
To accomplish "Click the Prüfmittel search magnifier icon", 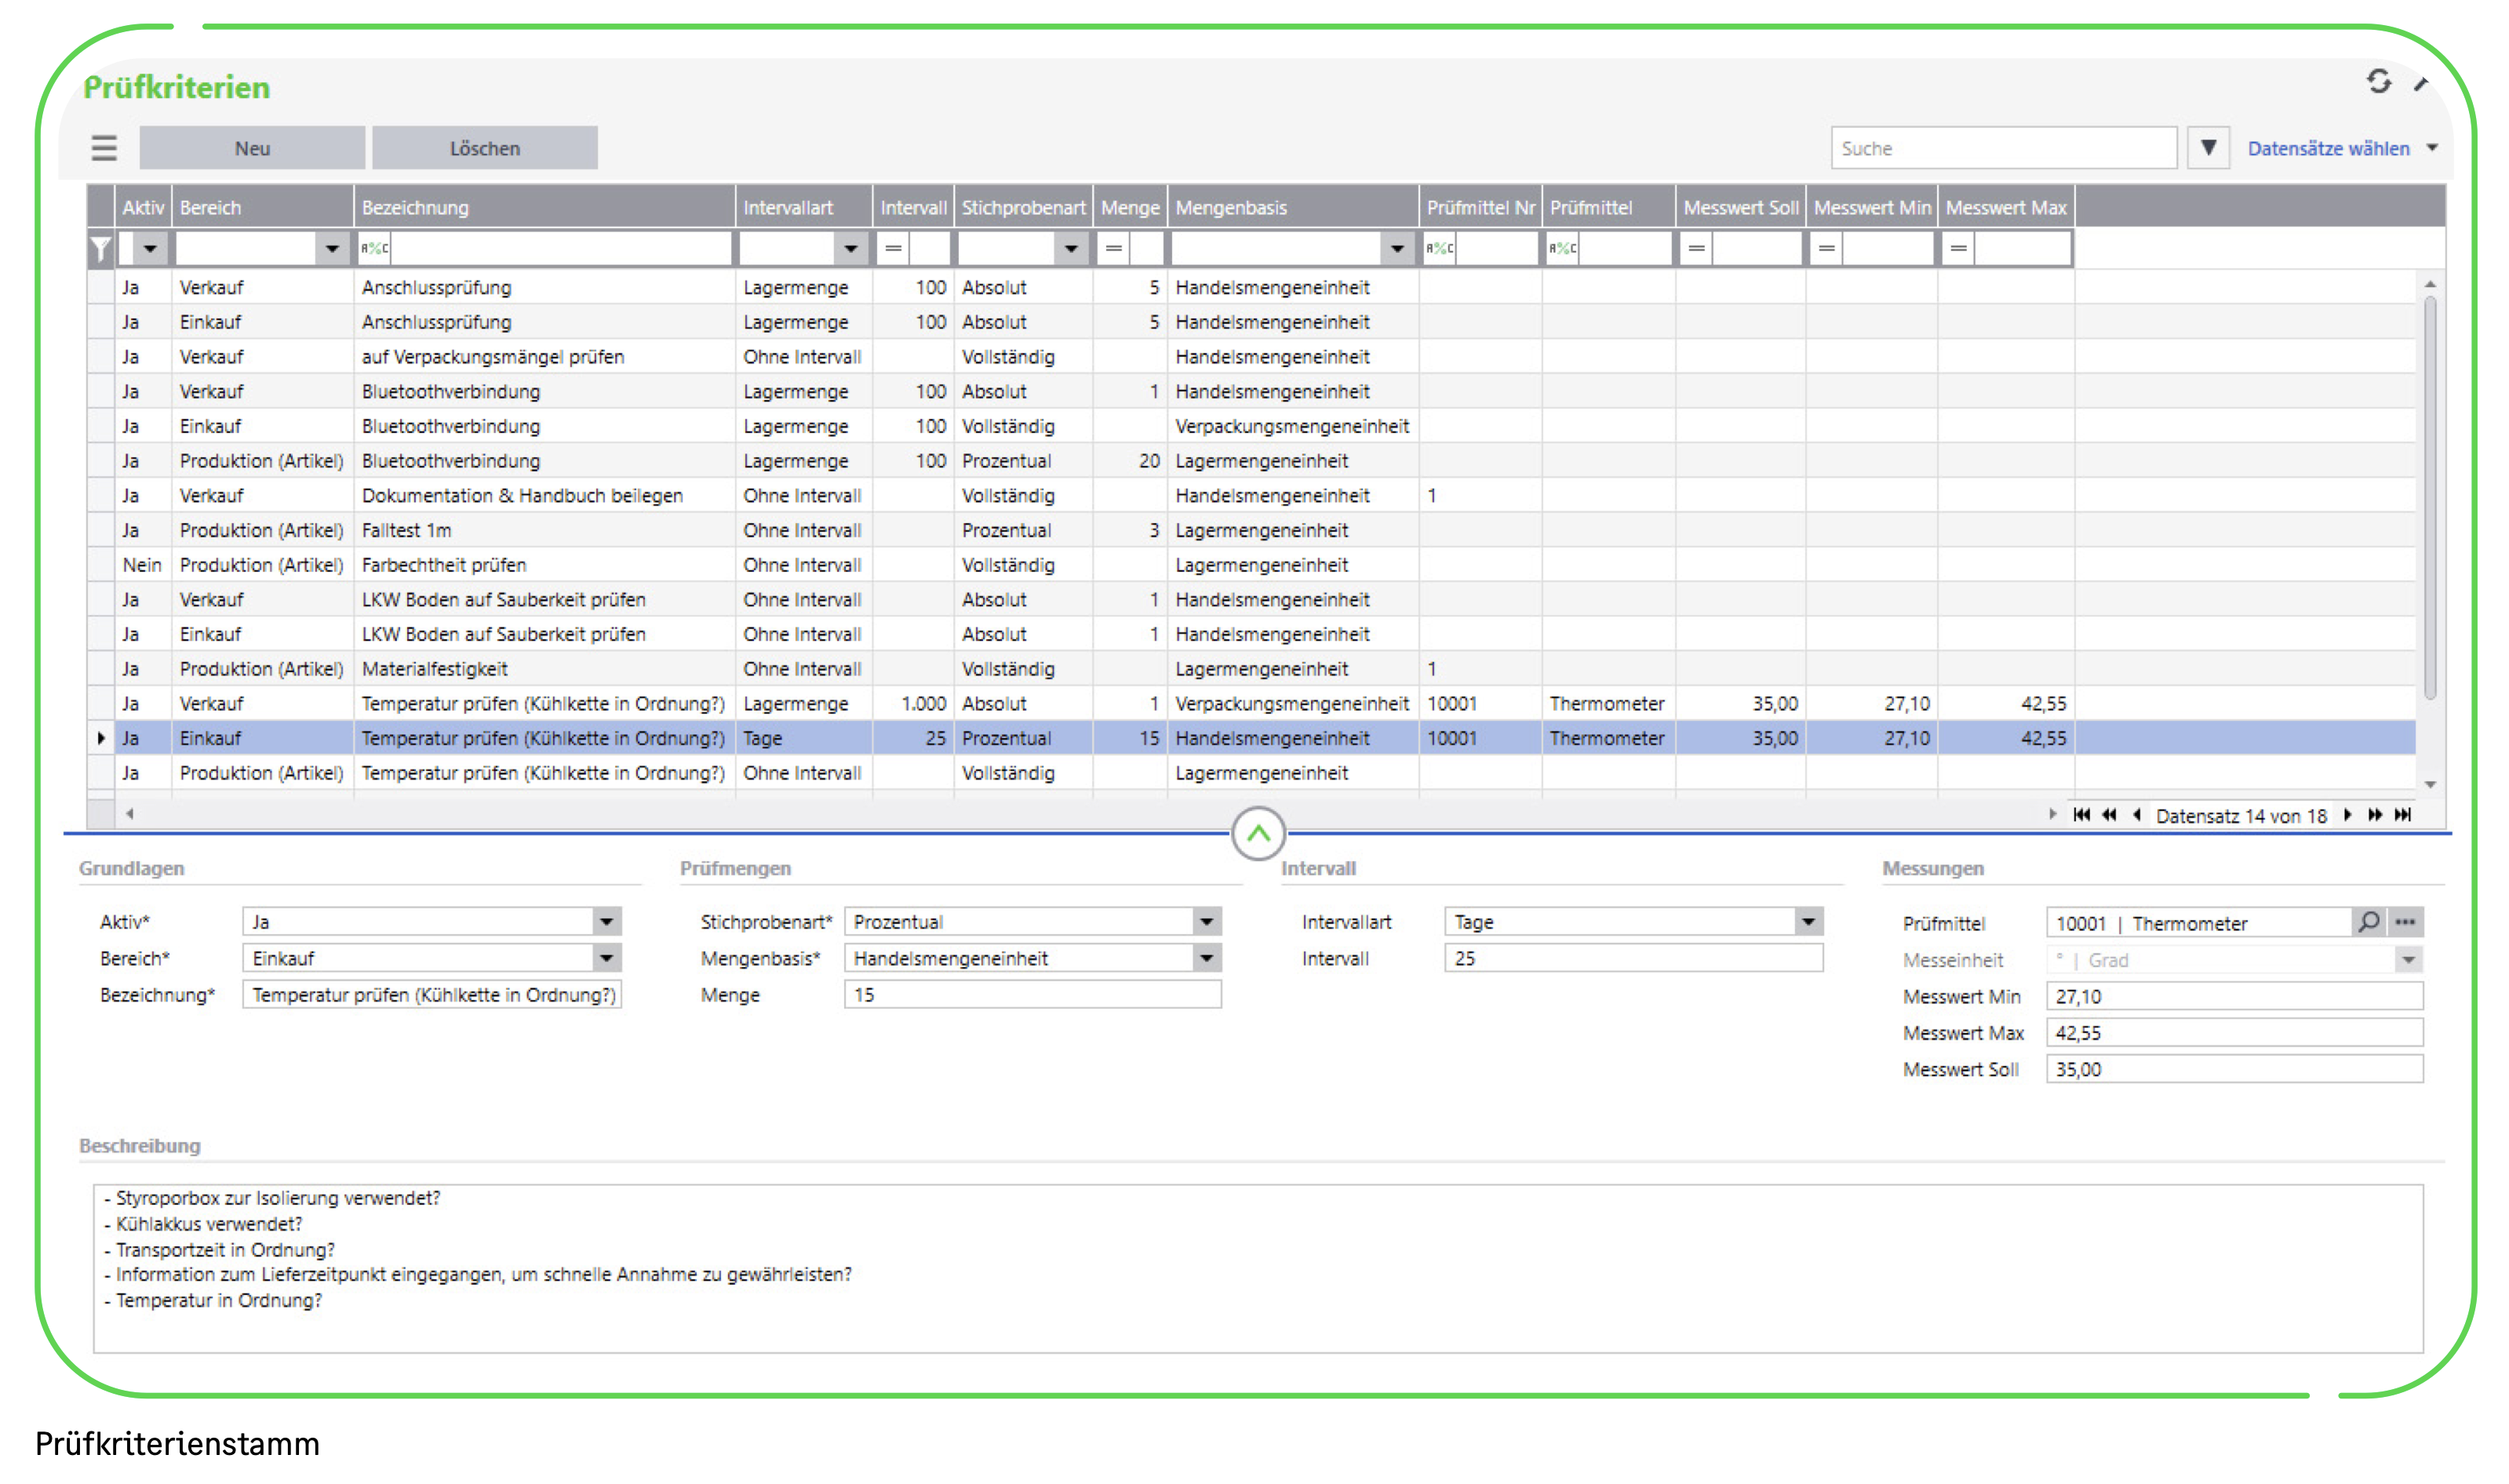I will tap(2369, 922).
